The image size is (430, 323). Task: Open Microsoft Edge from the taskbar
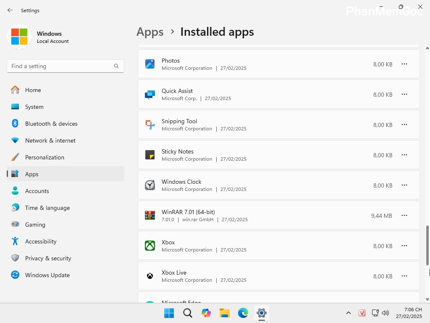click(243, 313)
